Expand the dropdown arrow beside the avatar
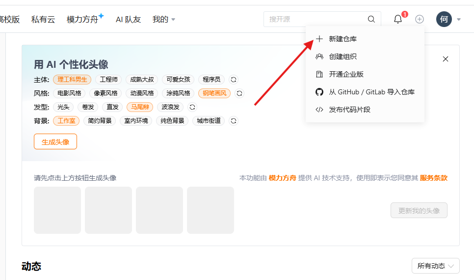Viewport: 474px width, 280px height. pyautogui.click(x=459, y=19)
